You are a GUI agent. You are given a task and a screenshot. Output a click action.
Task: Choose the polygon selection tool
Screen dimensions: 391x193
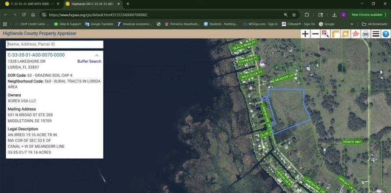[355, 34]
